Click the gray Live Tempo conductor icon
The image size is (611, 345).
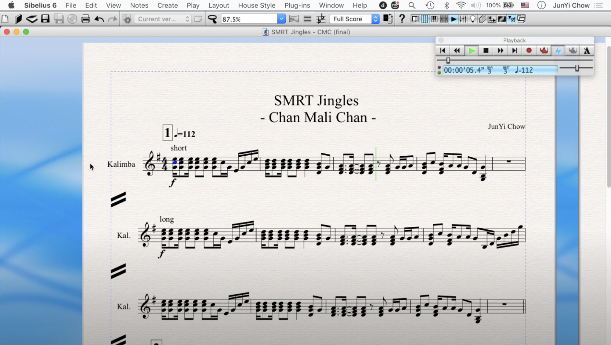572,51
